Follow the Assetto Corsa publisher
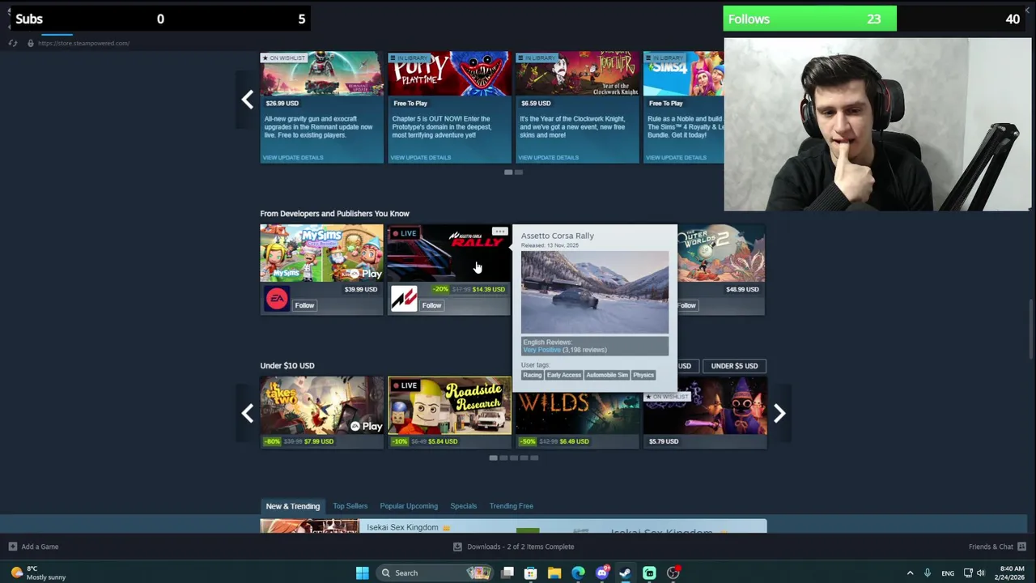1036x583 pixels. [431, 305]
